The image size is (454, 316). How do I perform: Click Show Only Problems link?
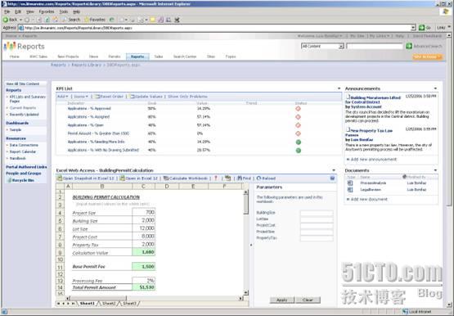click(x=187, y=97)
